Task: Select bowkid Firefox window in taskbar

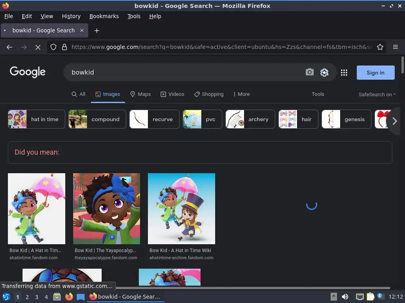Action: click(x=126, y=297)
